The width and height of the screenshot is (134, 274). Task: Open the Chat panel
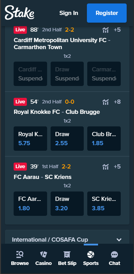[x=114, y=258]
